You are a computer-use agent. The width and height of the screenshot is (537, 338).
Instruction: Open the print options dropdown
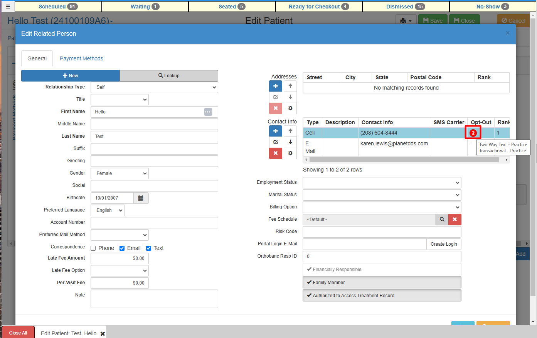406,20
